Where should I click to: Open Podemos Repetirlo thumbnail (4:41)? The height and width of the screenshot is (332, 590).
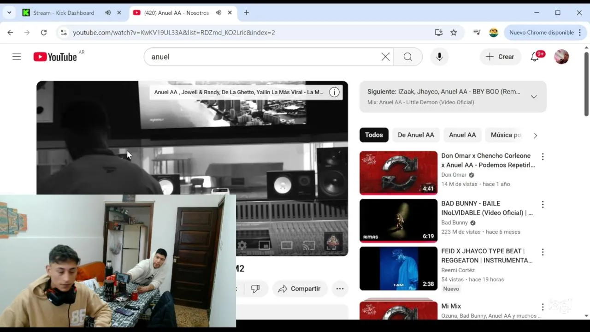click(398, 173)
